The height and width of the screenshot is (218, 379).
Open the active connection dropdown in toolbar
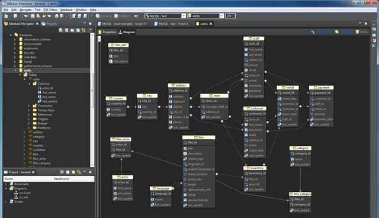(x=184, y=16)
